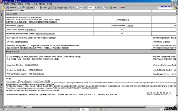This screenshot has width=178, height=111.
Task: Open the Attachments tab in left sidebar
Action: pos(1,85)
